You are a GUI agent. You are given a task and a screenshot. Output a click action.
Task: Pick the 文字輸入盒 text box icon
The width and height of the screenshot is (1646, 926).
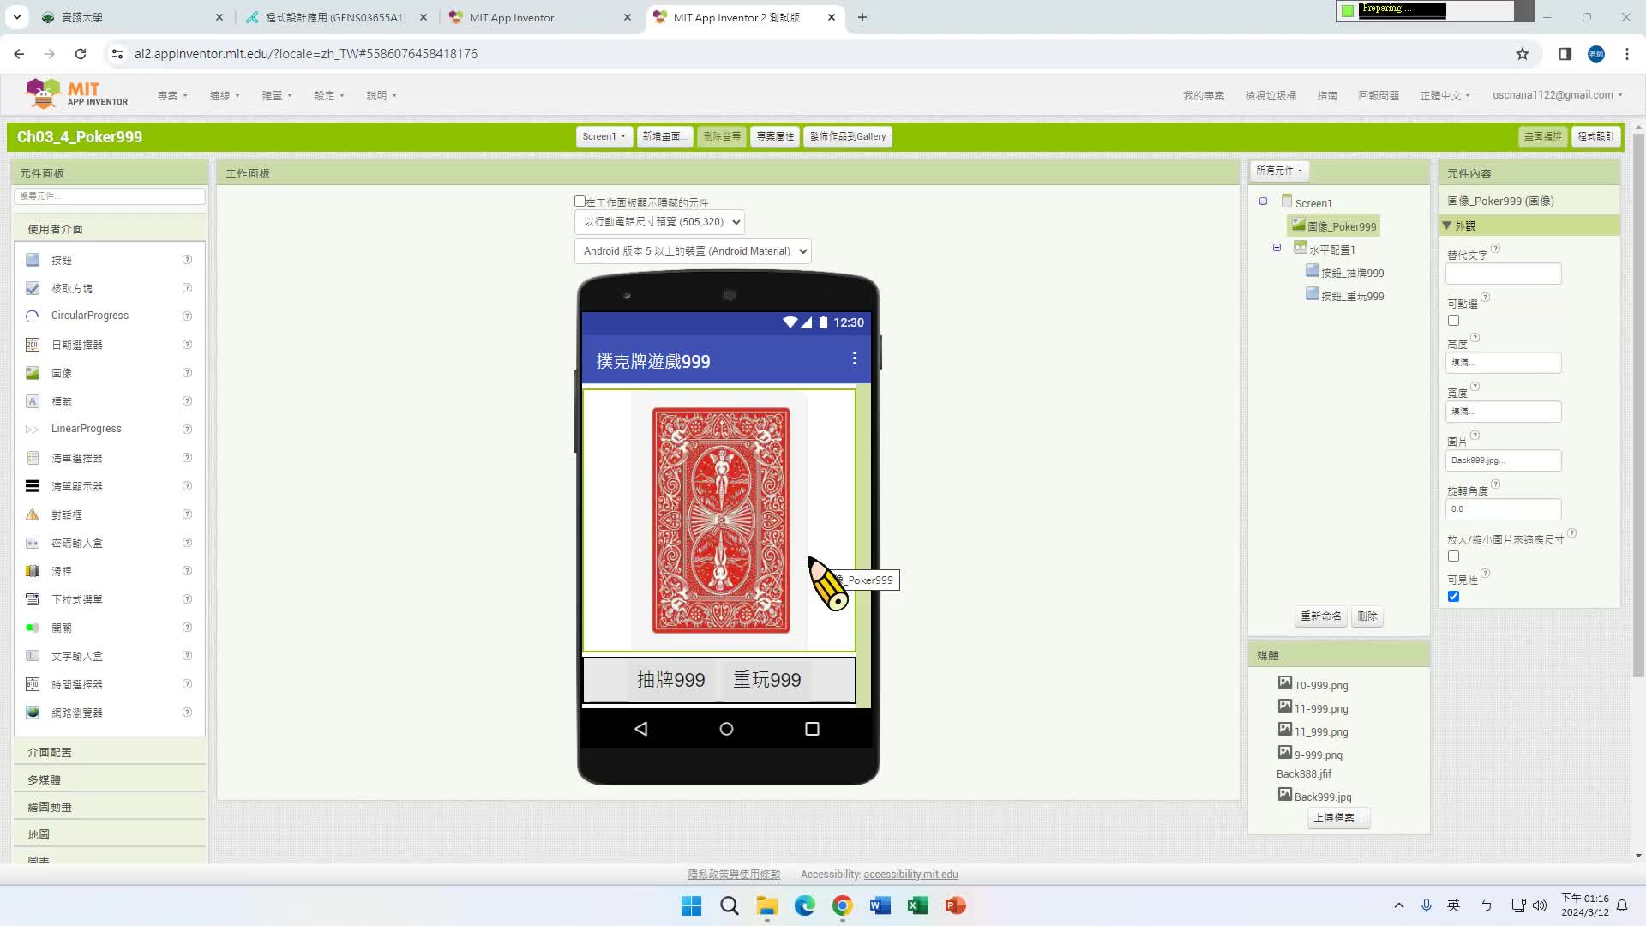[33, 656]
